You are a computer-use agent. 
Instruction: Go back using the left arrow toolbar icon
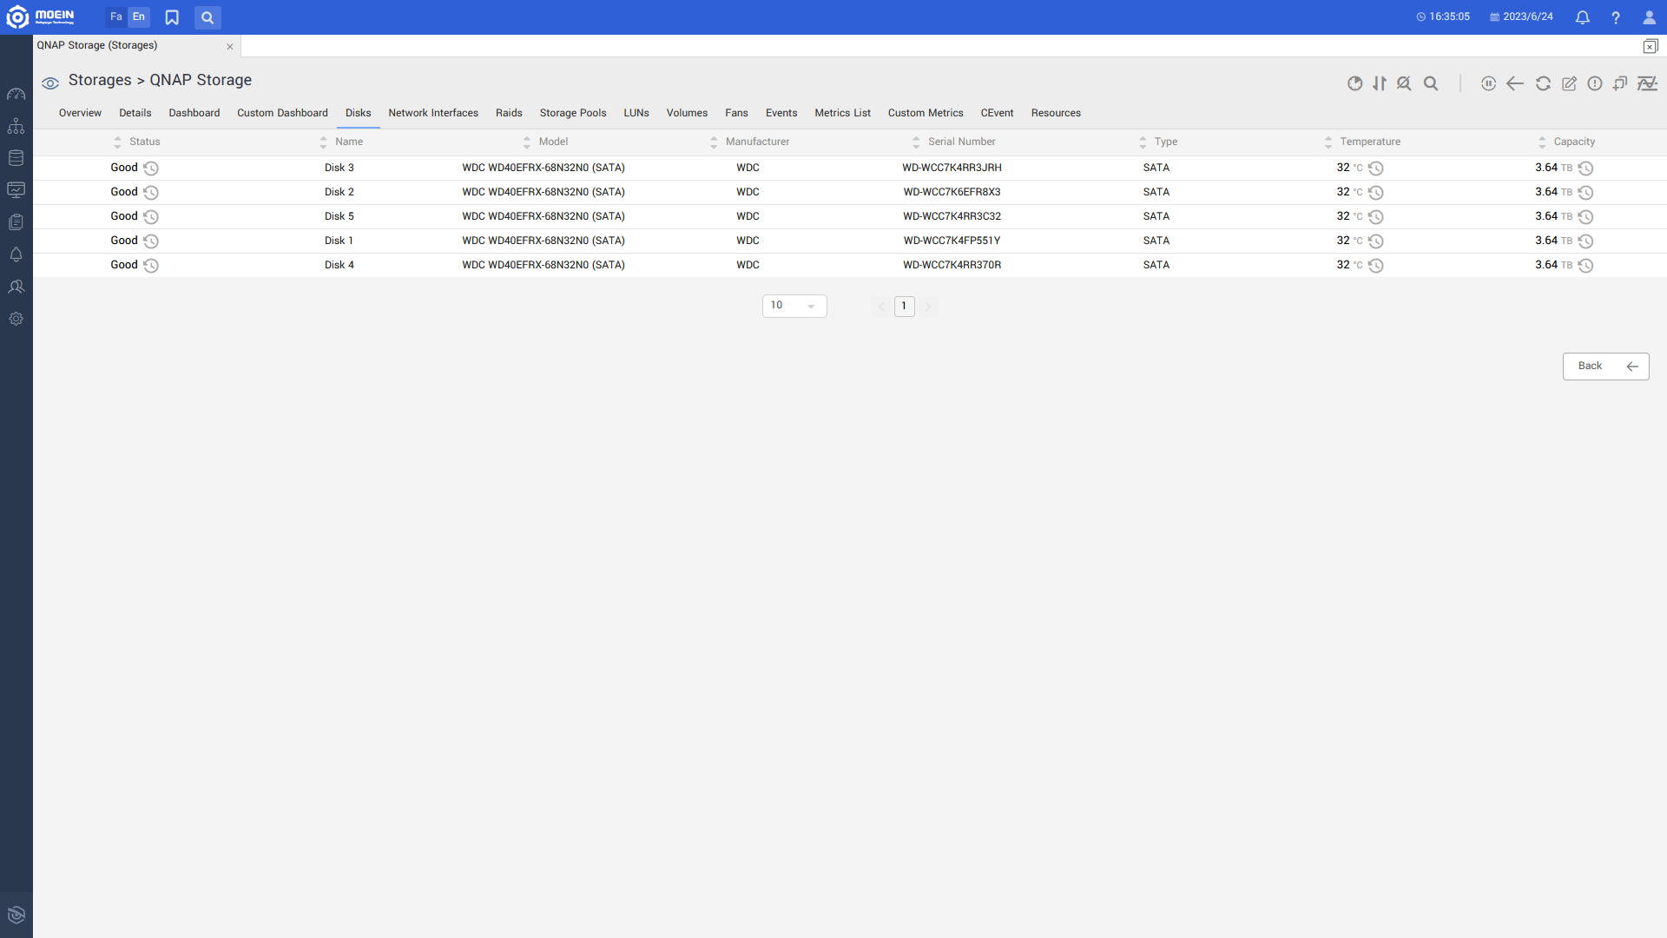pyautogui.click(x=1515, y=83)
